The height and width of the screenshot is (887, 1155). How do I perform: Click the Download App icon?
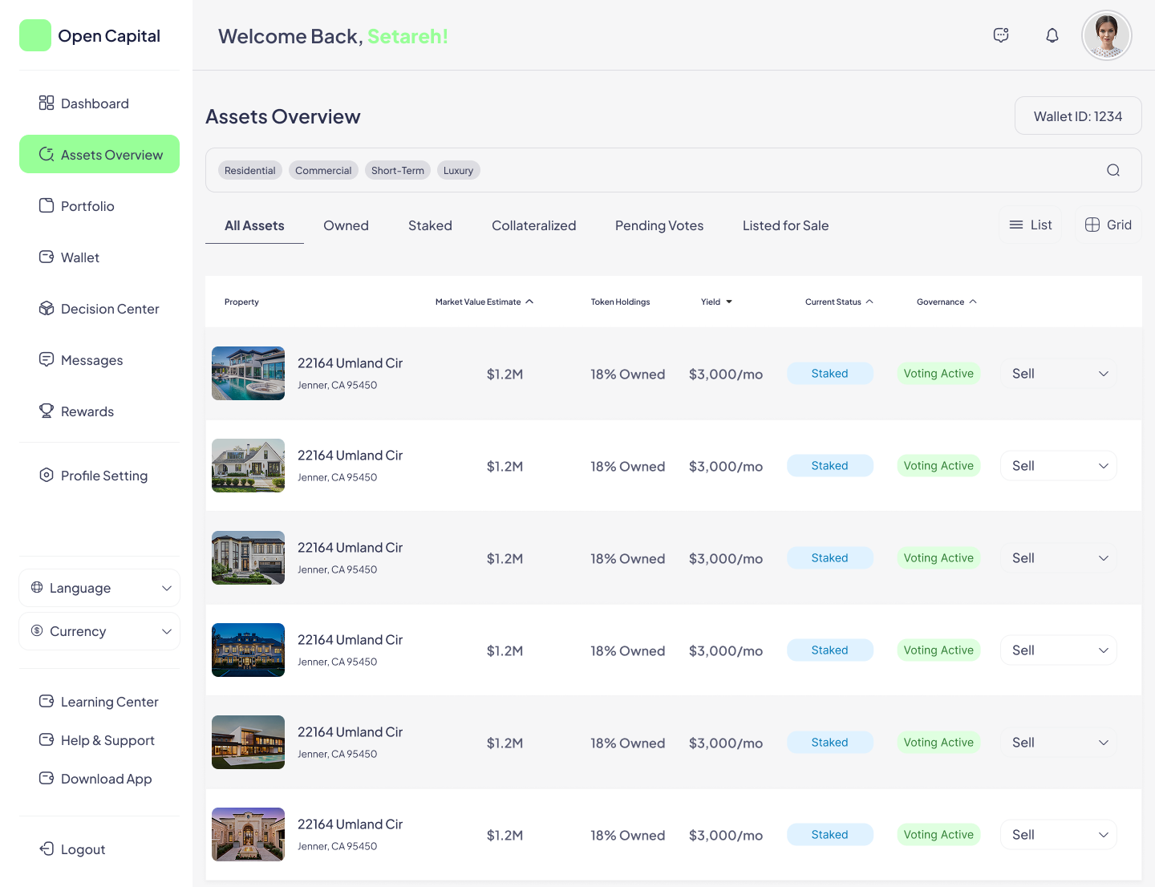47,778
